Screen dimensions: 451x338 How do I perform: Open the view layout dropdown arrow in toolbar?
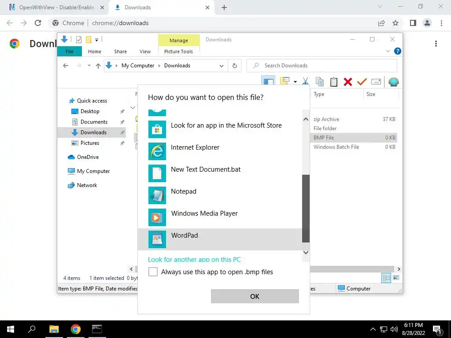pos(295,82)
